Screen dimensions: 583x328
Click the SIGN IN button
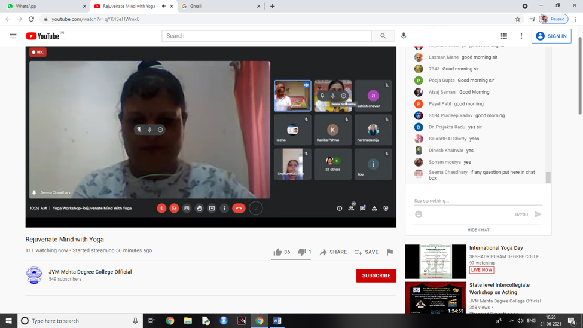coord(551,36)
